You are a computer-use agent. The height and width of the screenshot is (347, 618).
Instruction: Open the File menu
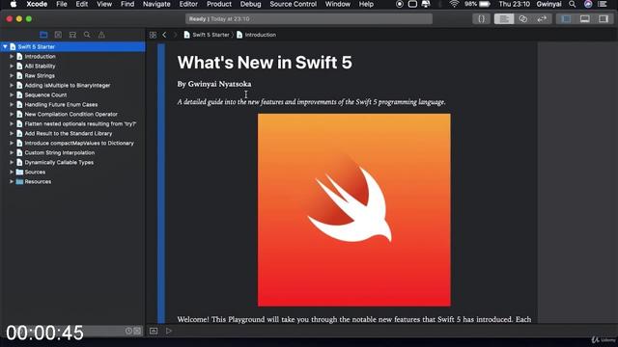[62, 4]
